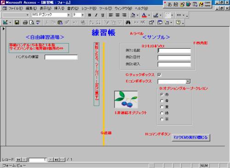This screenshot has width=230, height=168.
Task: Click the マクロの実行 閉じる button
Action: [x=191, y=137]
